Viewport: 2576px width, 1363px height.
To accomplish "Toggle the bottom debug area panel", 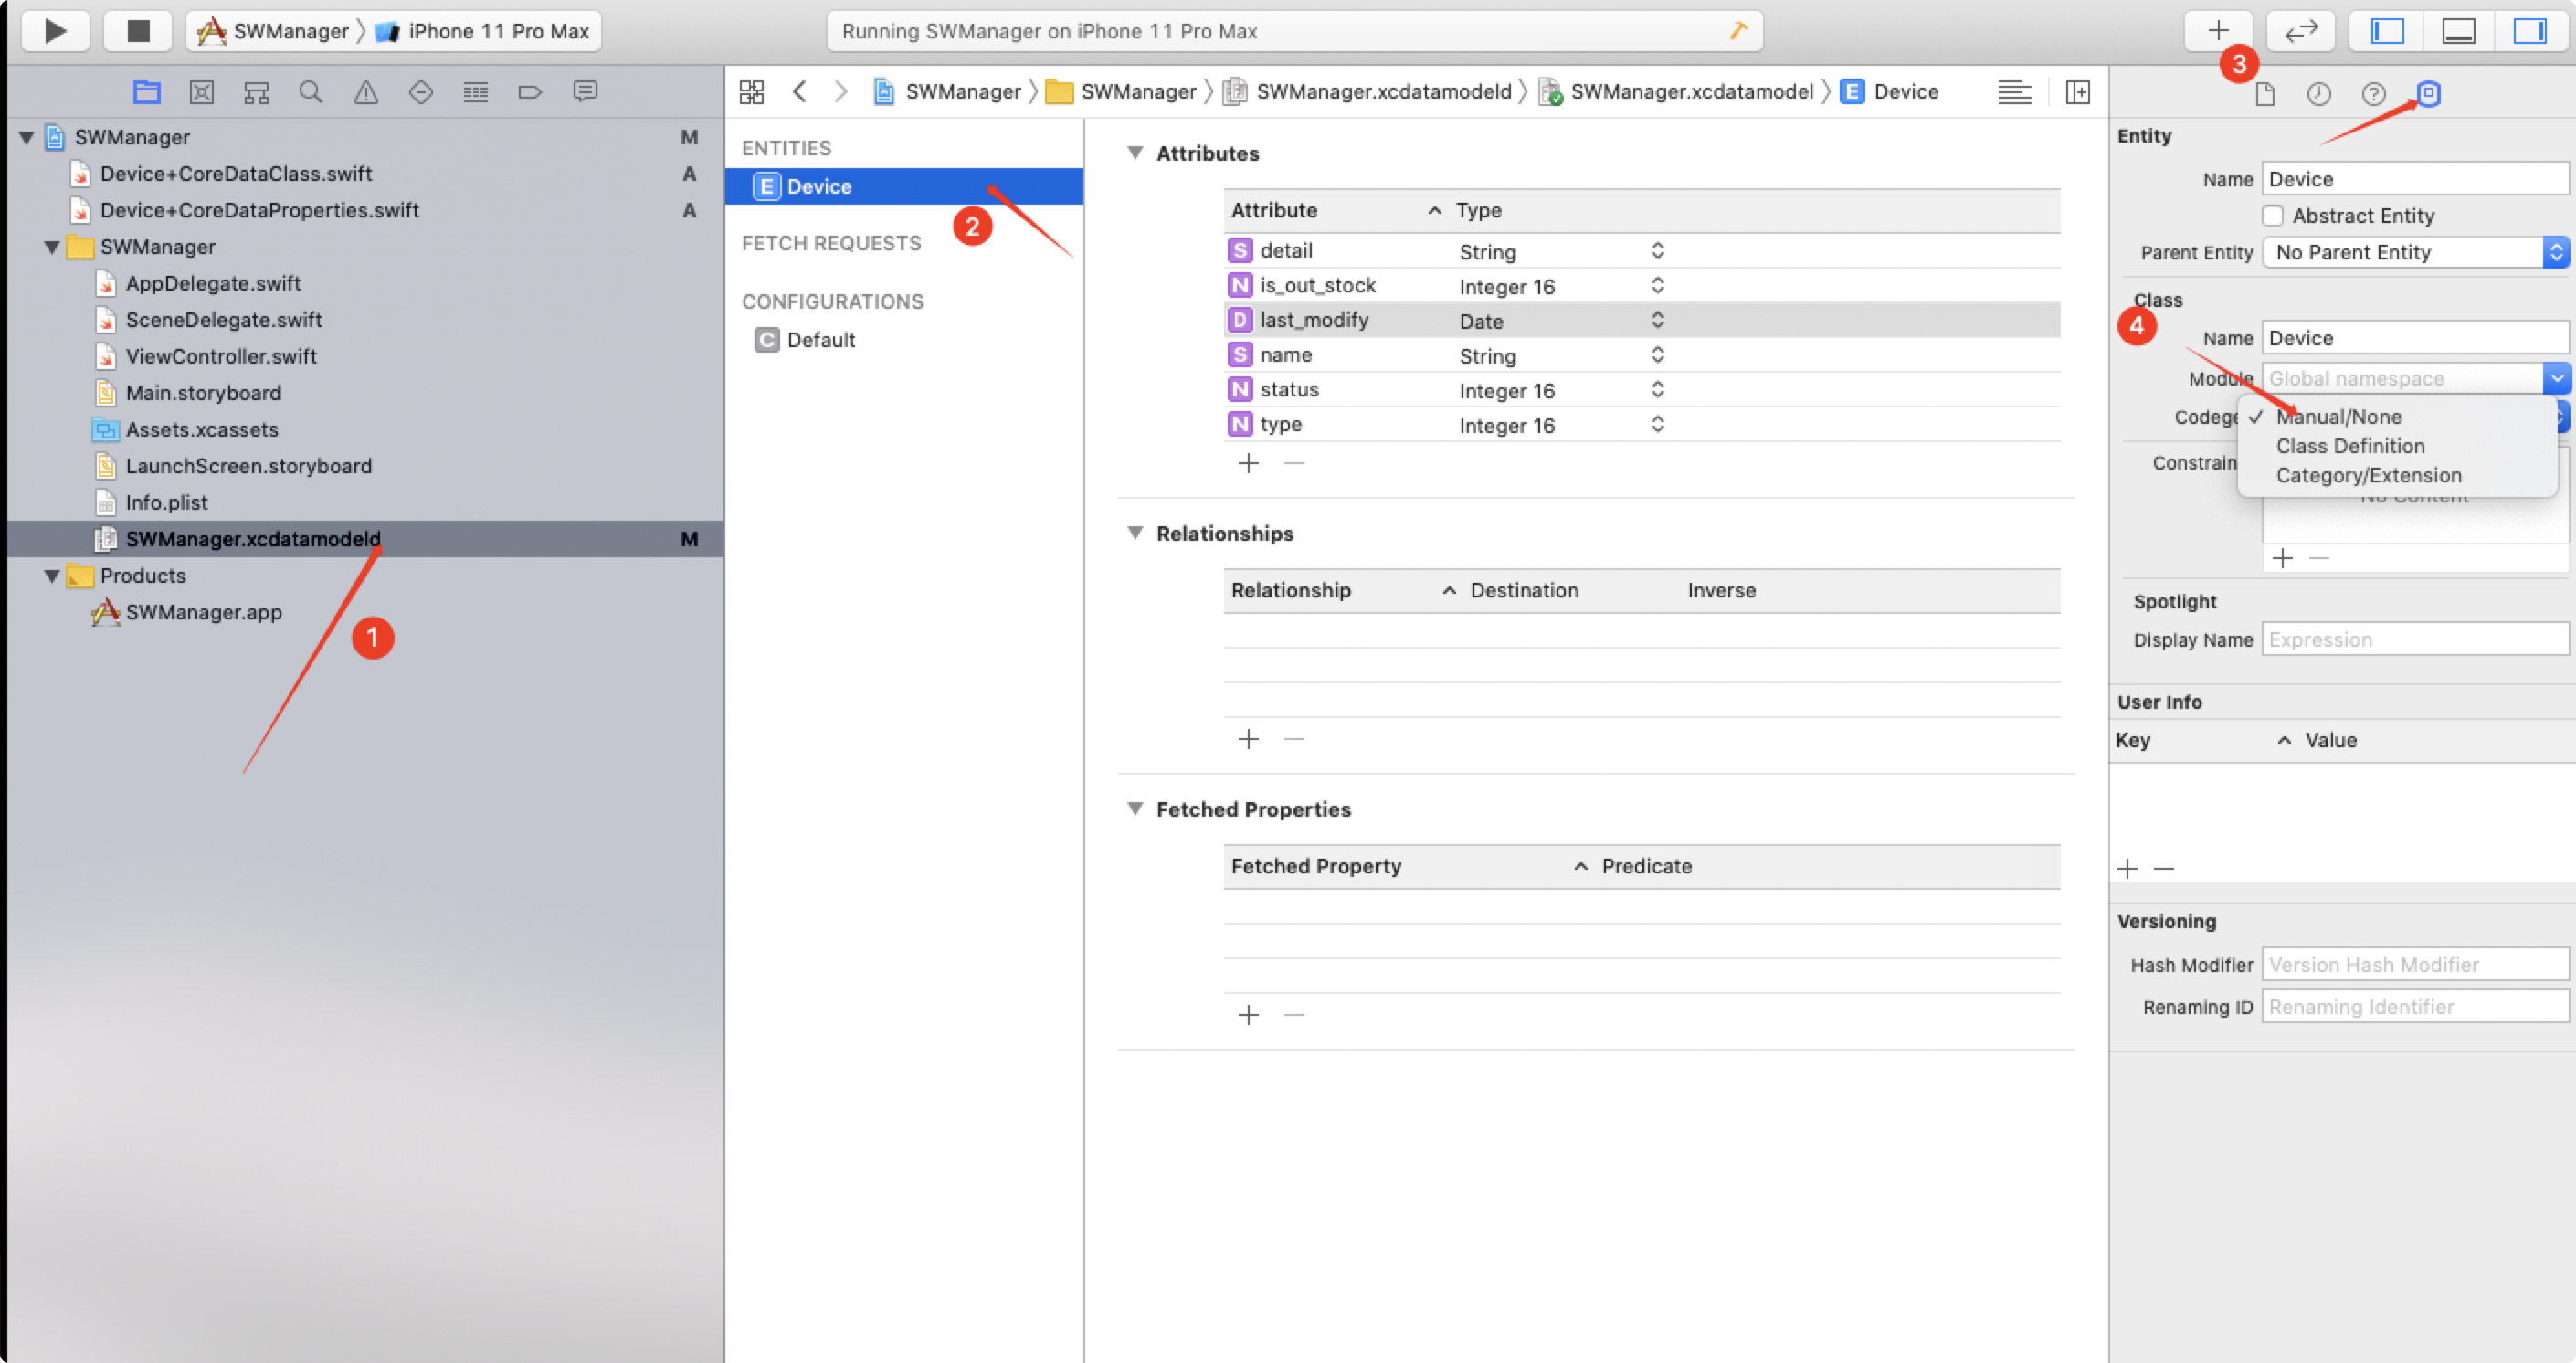I will [x=2458, y=31].
